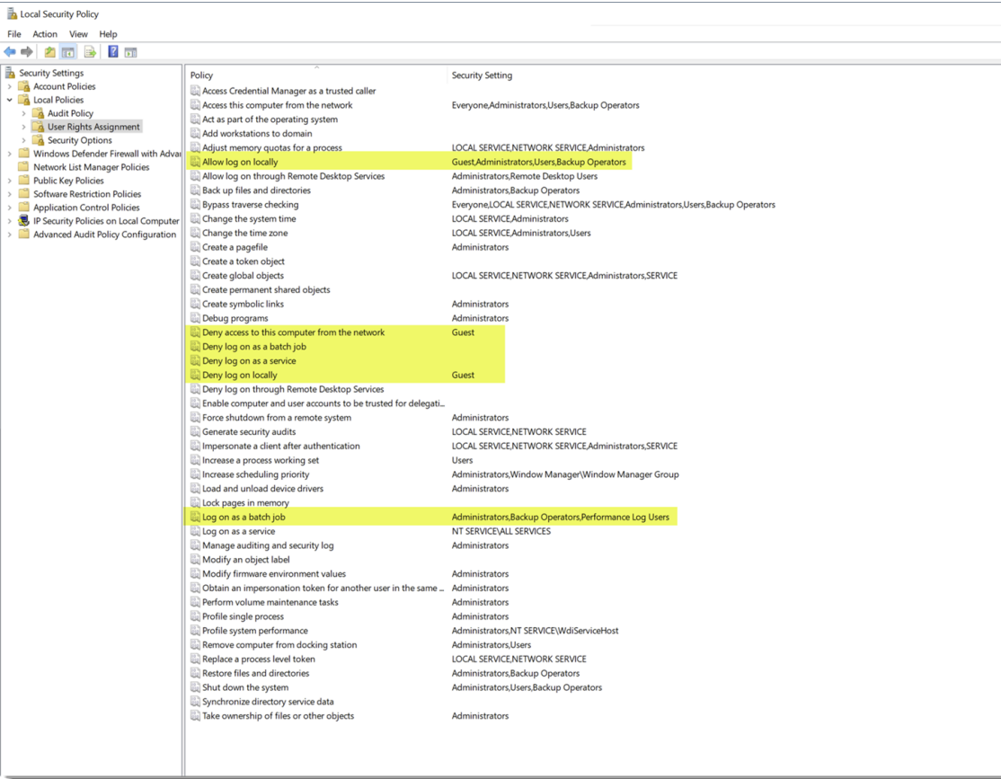This screenshot has width=1001, height=779.
Task: Click 'Administrators,Remote Desktop Users' setting value
Action: coord(525,175)
